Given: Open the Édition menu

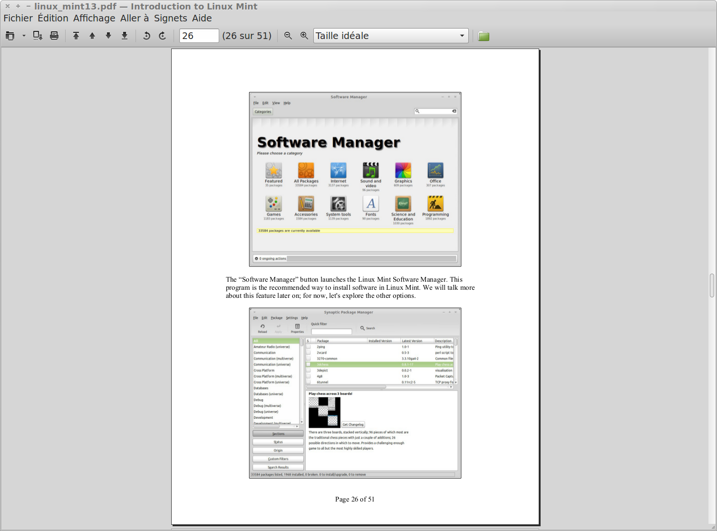Looking at the screenshot, I should 53,18.
